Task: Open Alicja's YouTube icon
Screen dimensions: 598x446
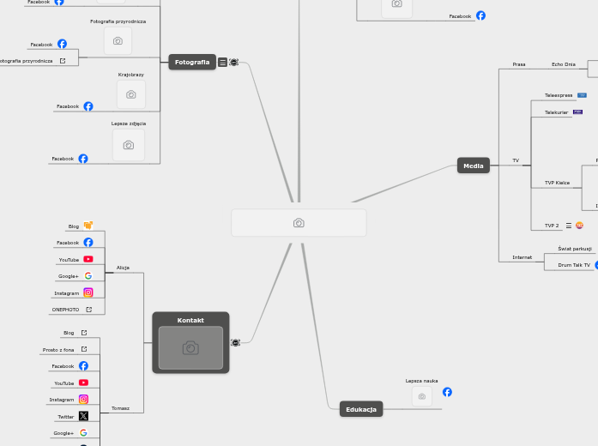Action: coord(88,259)
